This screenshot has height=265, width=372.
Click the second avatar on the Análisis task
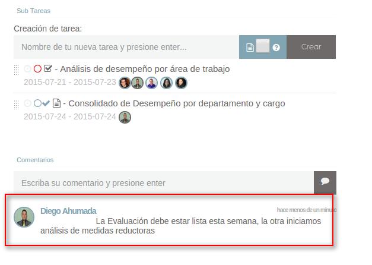pos(138,83)
